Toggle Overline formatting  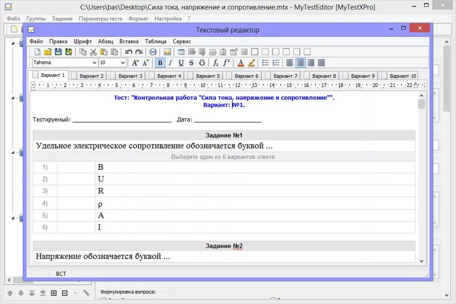coord(202,63)
